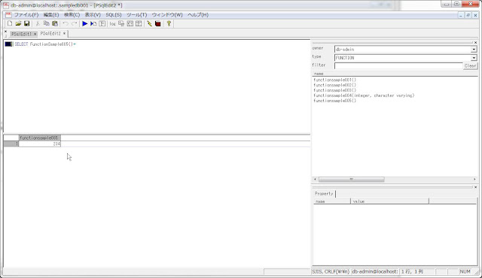The height and width of the screenshot is (278, 482).
Task: Click the red stop/disconnect icon
Action: (158, 23)
